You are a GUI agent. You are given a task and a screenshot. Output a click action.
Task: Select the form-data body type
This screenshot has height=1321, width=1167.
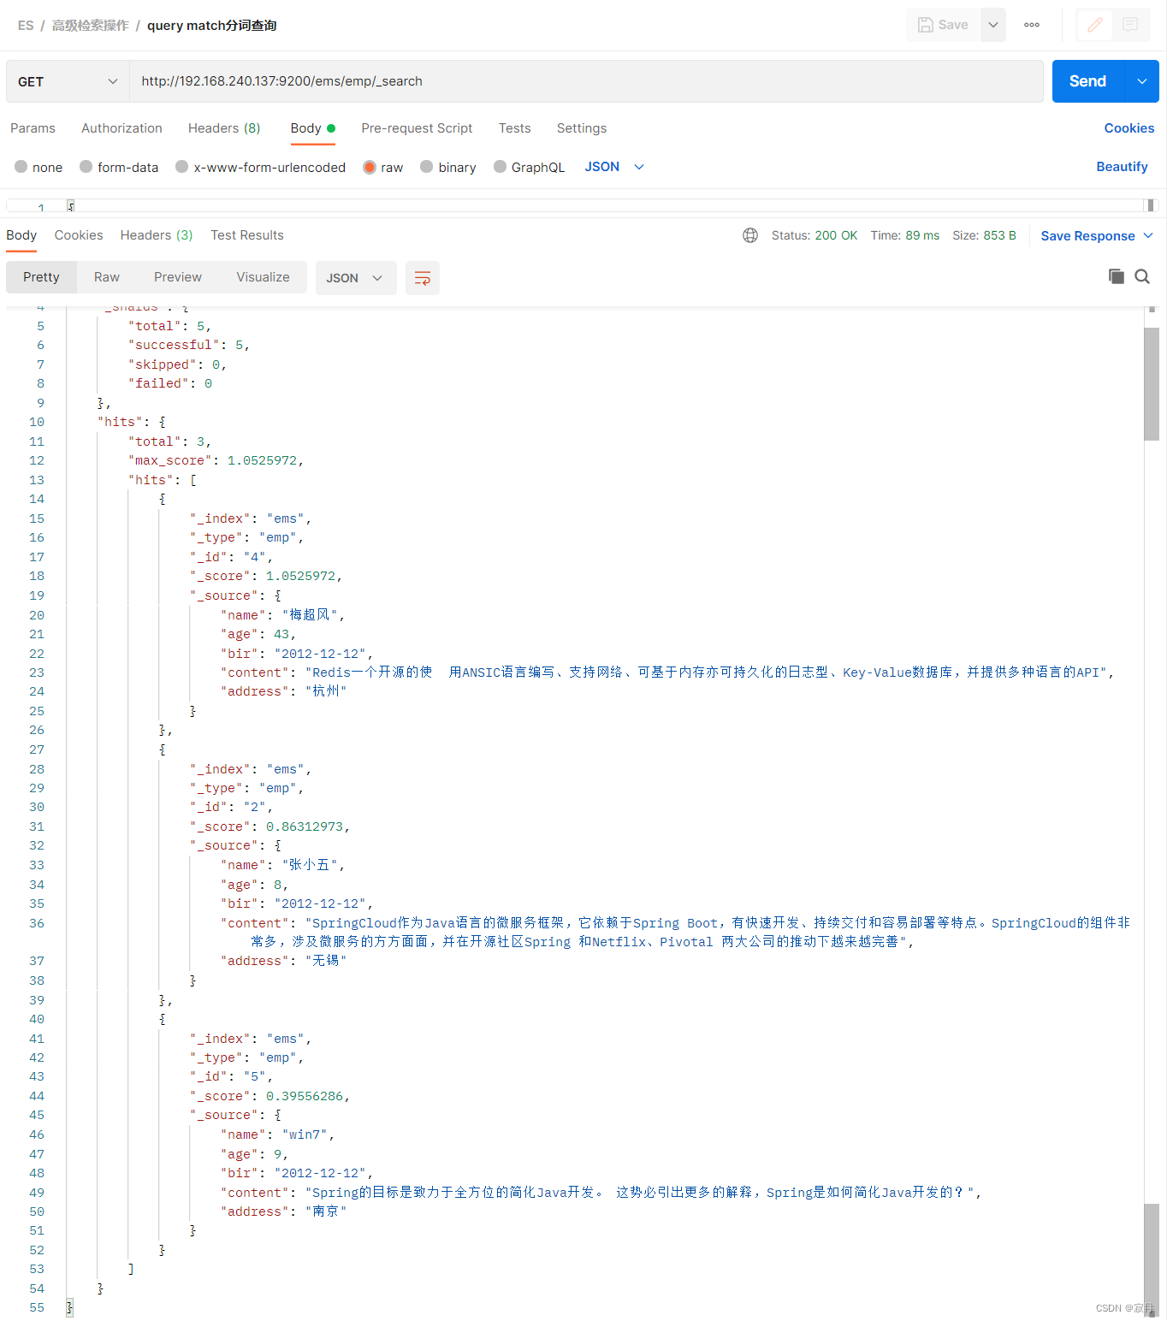point(119,167)
